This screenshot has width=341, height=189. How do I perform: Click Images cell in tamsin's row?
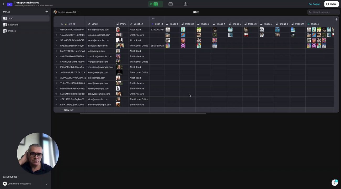(319, 35)
